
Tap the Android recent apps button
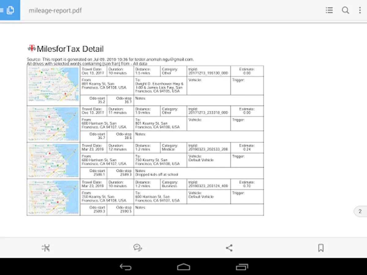242,267
